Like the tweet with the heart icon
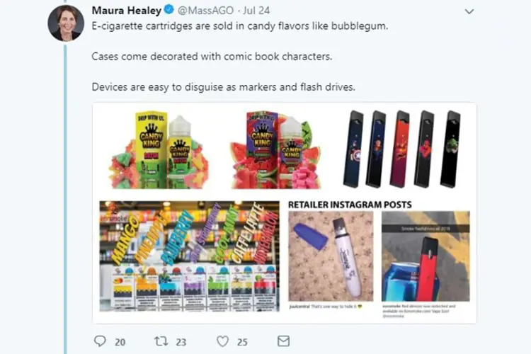Screen dimensions: 531x354 click(222, 341)
